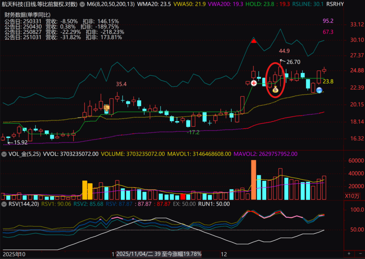
Task: Click the 15.92 low price label
Action: pos(21,143)
